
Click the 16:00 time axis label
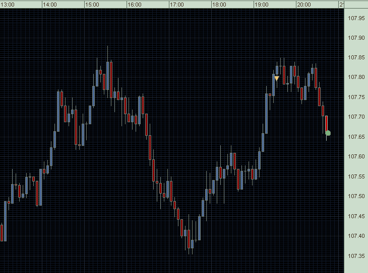pyautogui.click(x=135, y=5)
